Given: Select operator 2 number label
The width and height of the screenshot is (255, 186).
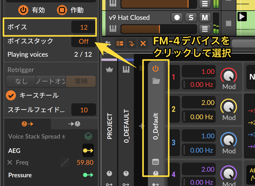Looking at the screenshot, I should [x=173, y=109].
